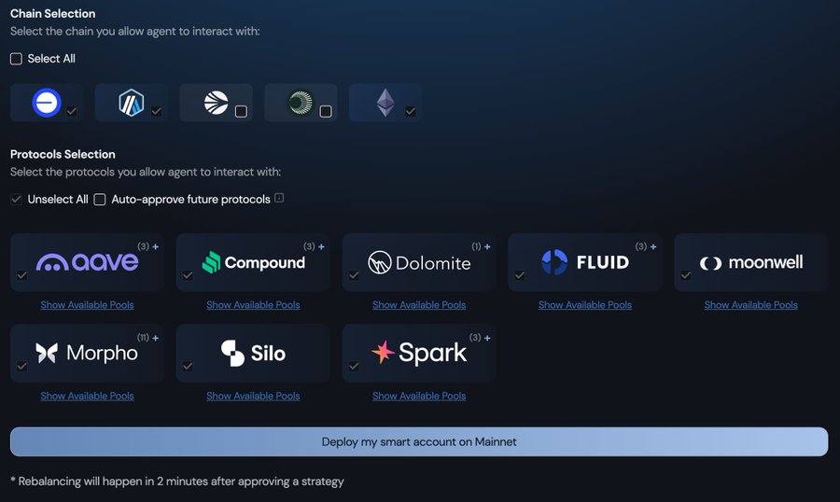The image size is (840, 502).
Task: Check the striped globe chain checkbox
Action: tap(241, 111)
